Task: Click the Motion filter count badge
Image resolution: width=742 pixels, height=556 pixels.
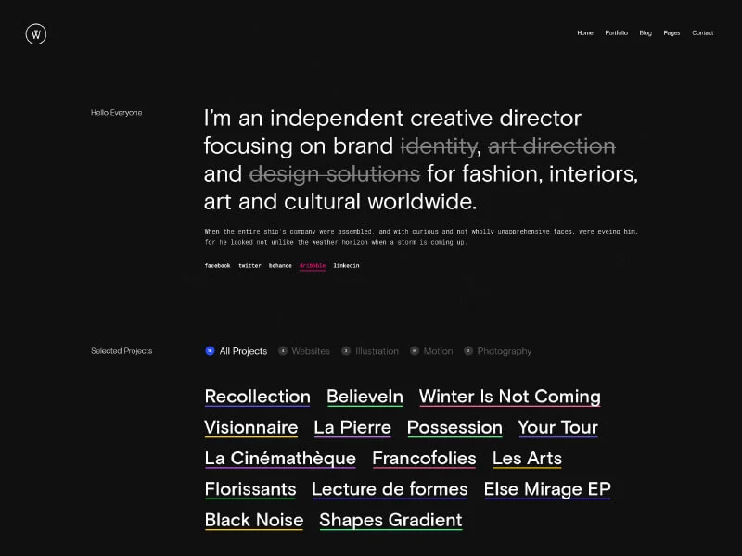Action: click(x=414, y=351)
